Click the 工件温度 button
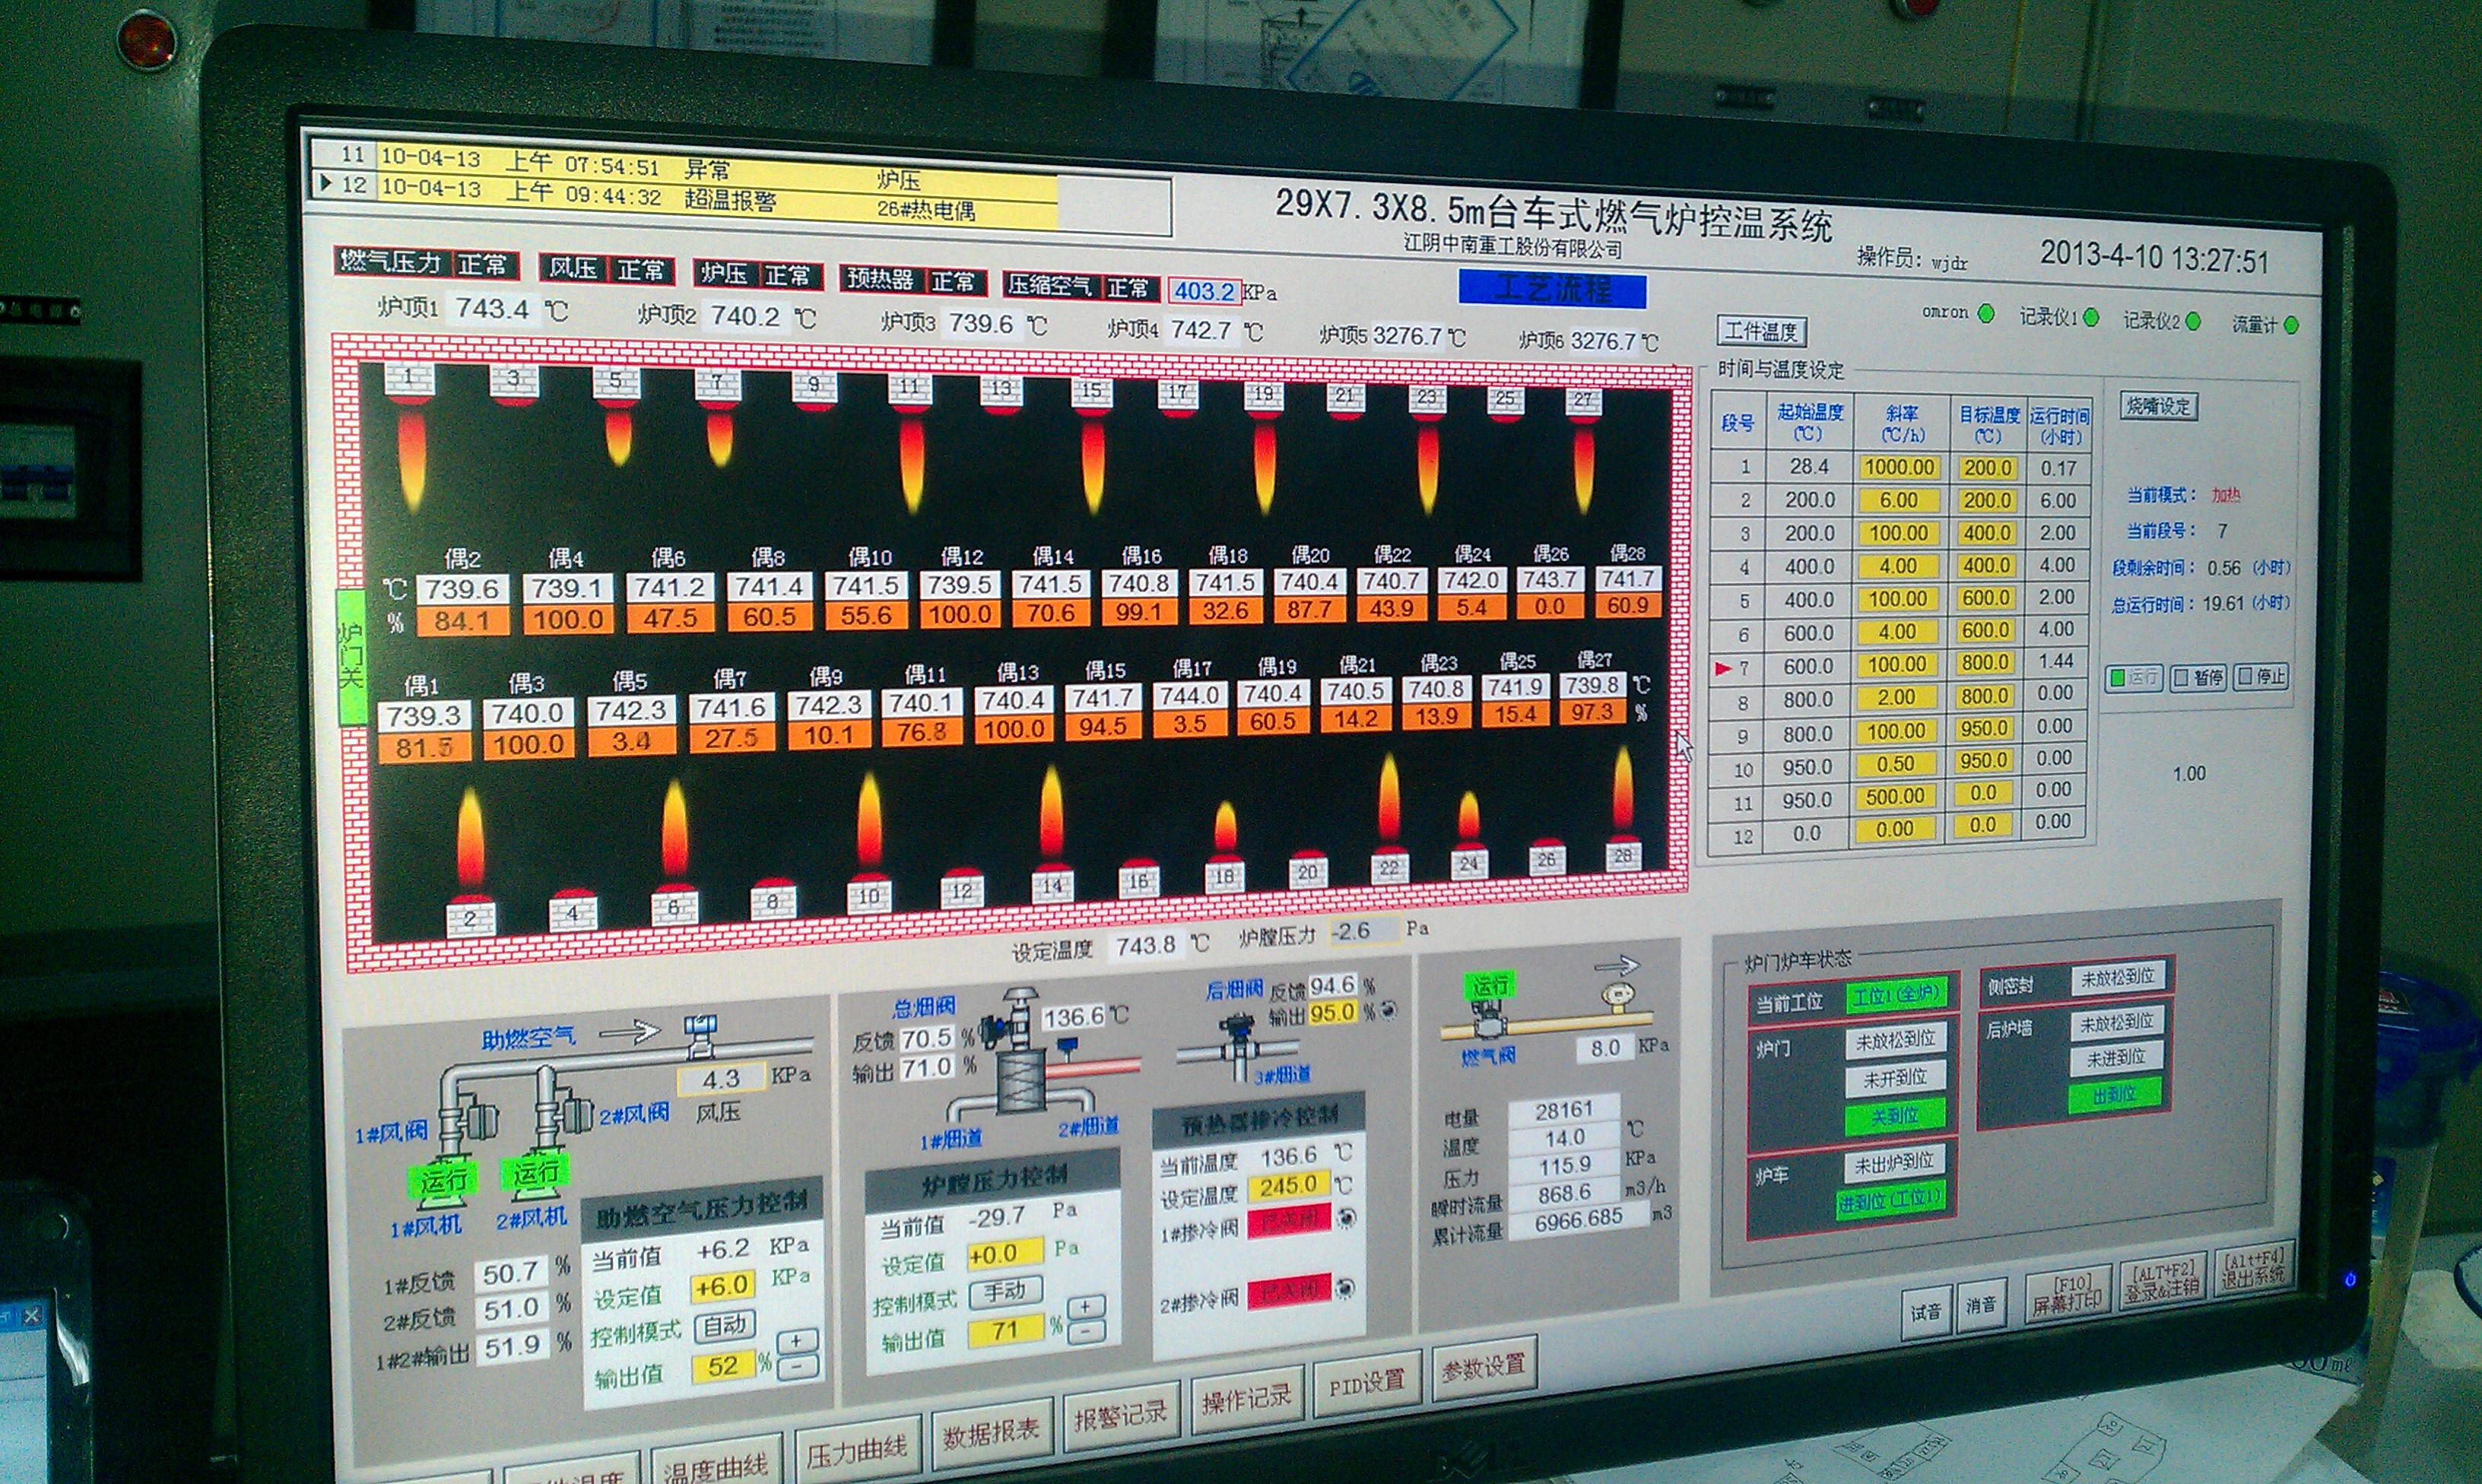Image resolution: width=2482 pixels, height=1484 pixels. click(1761, 331)
